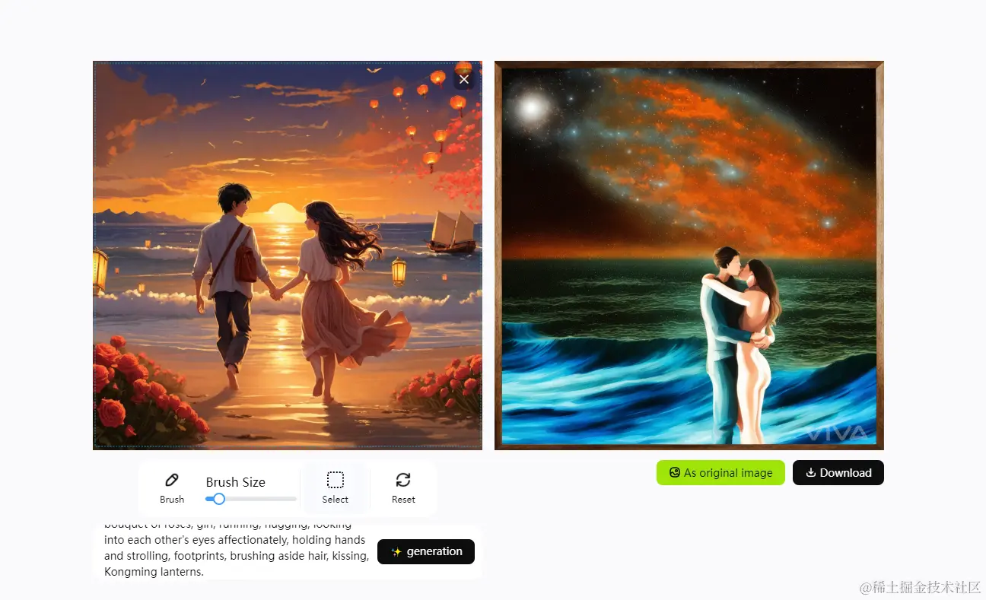
Task: Click the Select text label
Action: point(335,500)
